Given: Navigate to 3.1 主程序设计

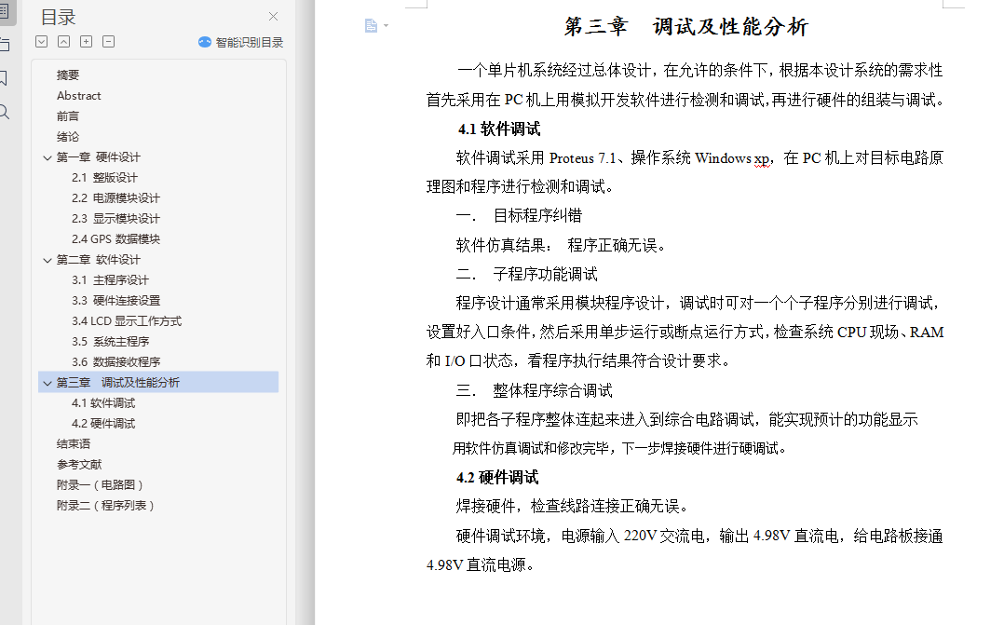Looking at the screenshot, I should point(110,279).
